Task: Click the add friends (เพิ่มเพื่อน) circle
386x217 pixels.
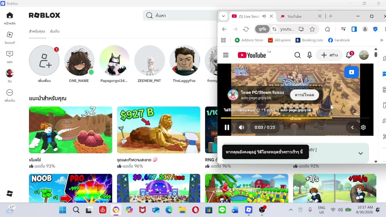Action: [x=44, y=61]
